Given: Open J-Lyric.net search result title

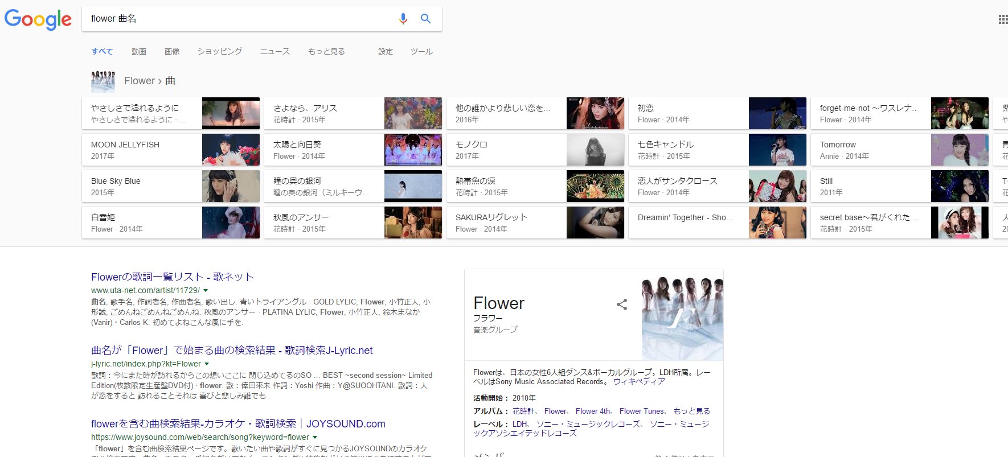Looking at the screenshot, I should [232, 351].
